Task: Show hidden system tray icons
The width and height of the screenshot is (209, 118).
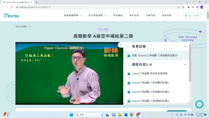Action: (x=173, y=115)
